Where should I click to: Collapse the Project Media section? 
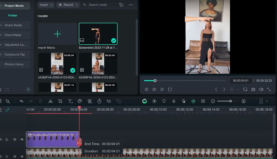[1, 6]
